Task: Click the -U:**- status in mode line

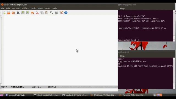Action: coord(4,87)
